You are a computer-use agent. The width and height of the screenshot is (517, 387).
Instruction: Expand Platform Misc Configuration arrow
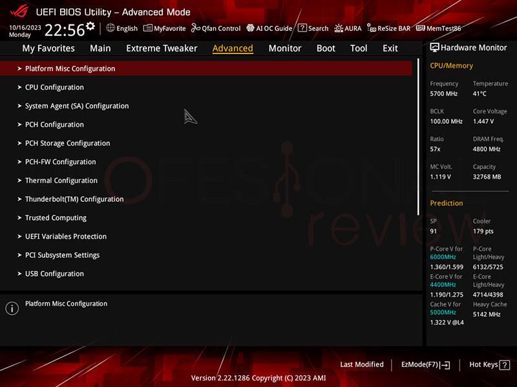pyautogui.click(x=19, y=68)
